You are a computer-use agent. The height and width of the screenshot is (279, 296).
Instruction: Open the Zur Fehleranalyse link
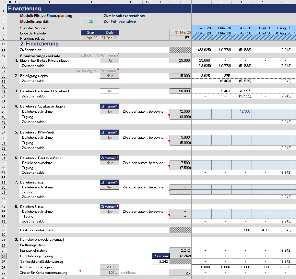point(120,21)
